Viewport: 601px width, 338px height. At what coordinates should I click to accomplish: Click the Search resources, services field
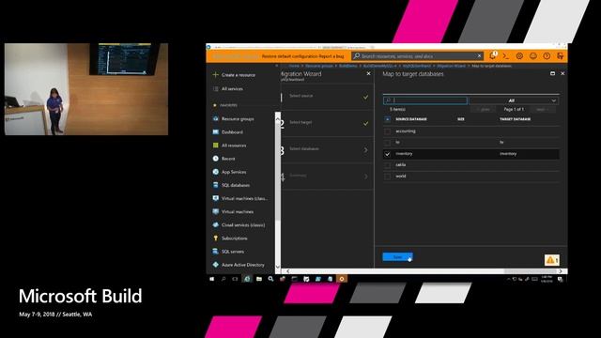417,56
